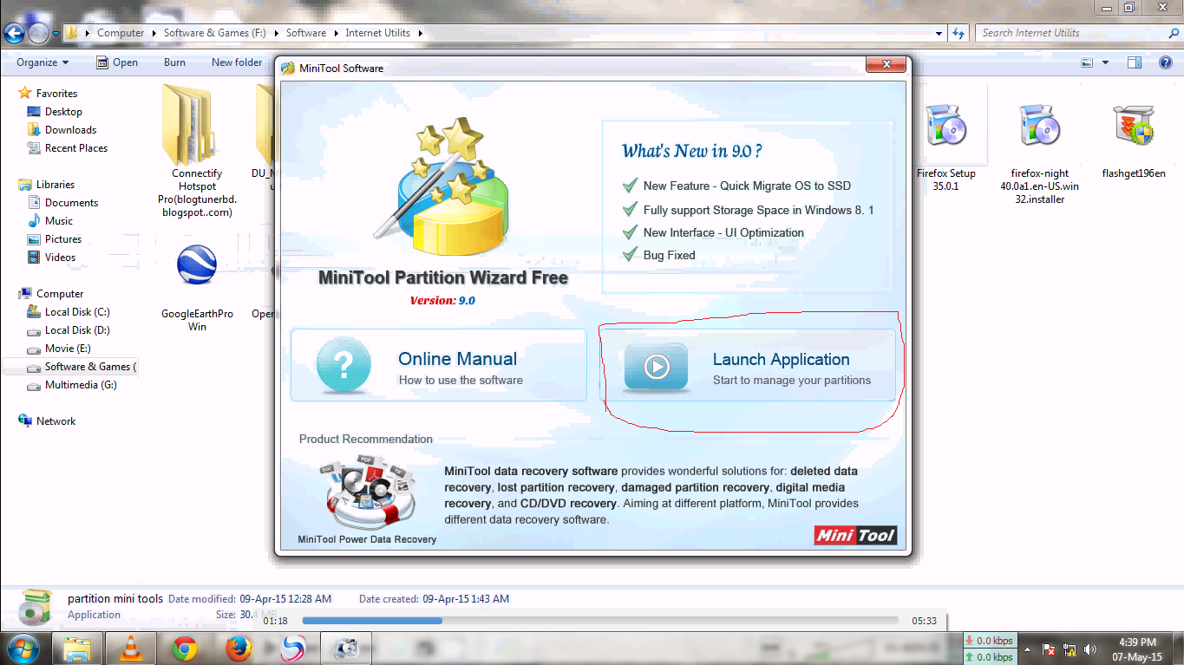Open the Pictures library
The image size is (1184, 665).
point(63,239)
